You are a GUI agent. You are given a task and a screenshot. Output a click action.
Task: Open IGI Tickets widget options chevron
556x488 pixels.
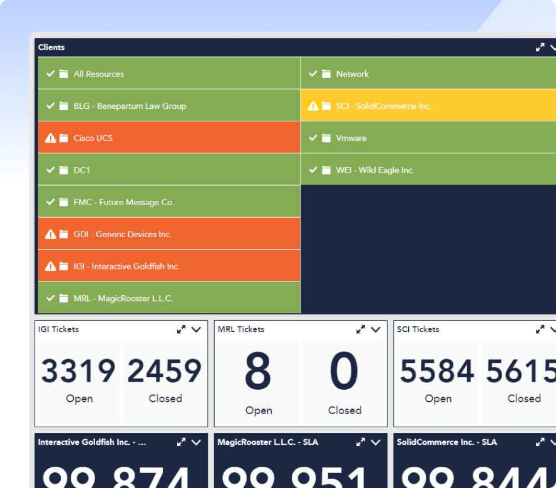(x=196, y=330)
